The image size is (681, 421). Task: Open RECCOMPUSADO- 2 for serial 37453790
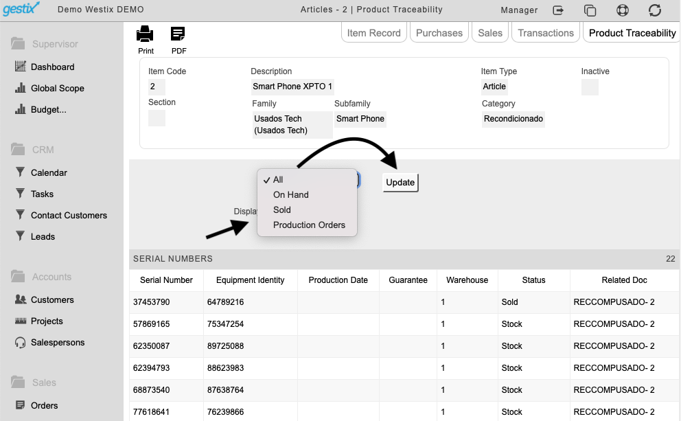click(614, 302)
